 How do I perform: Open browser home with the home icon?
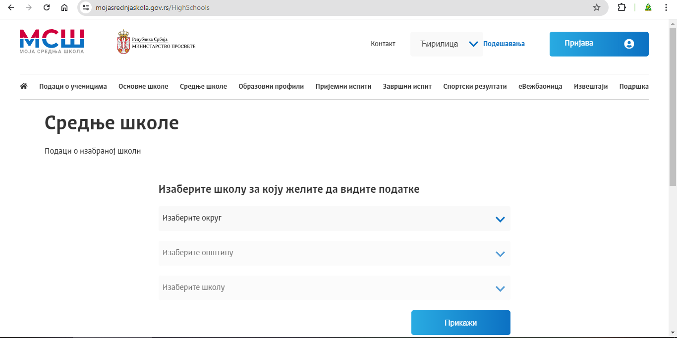[64, 7]
